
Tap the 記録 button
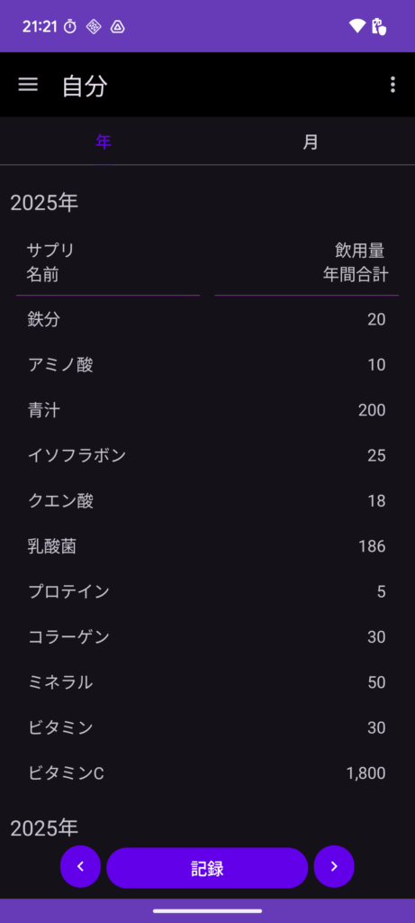[x=207, y=868]
